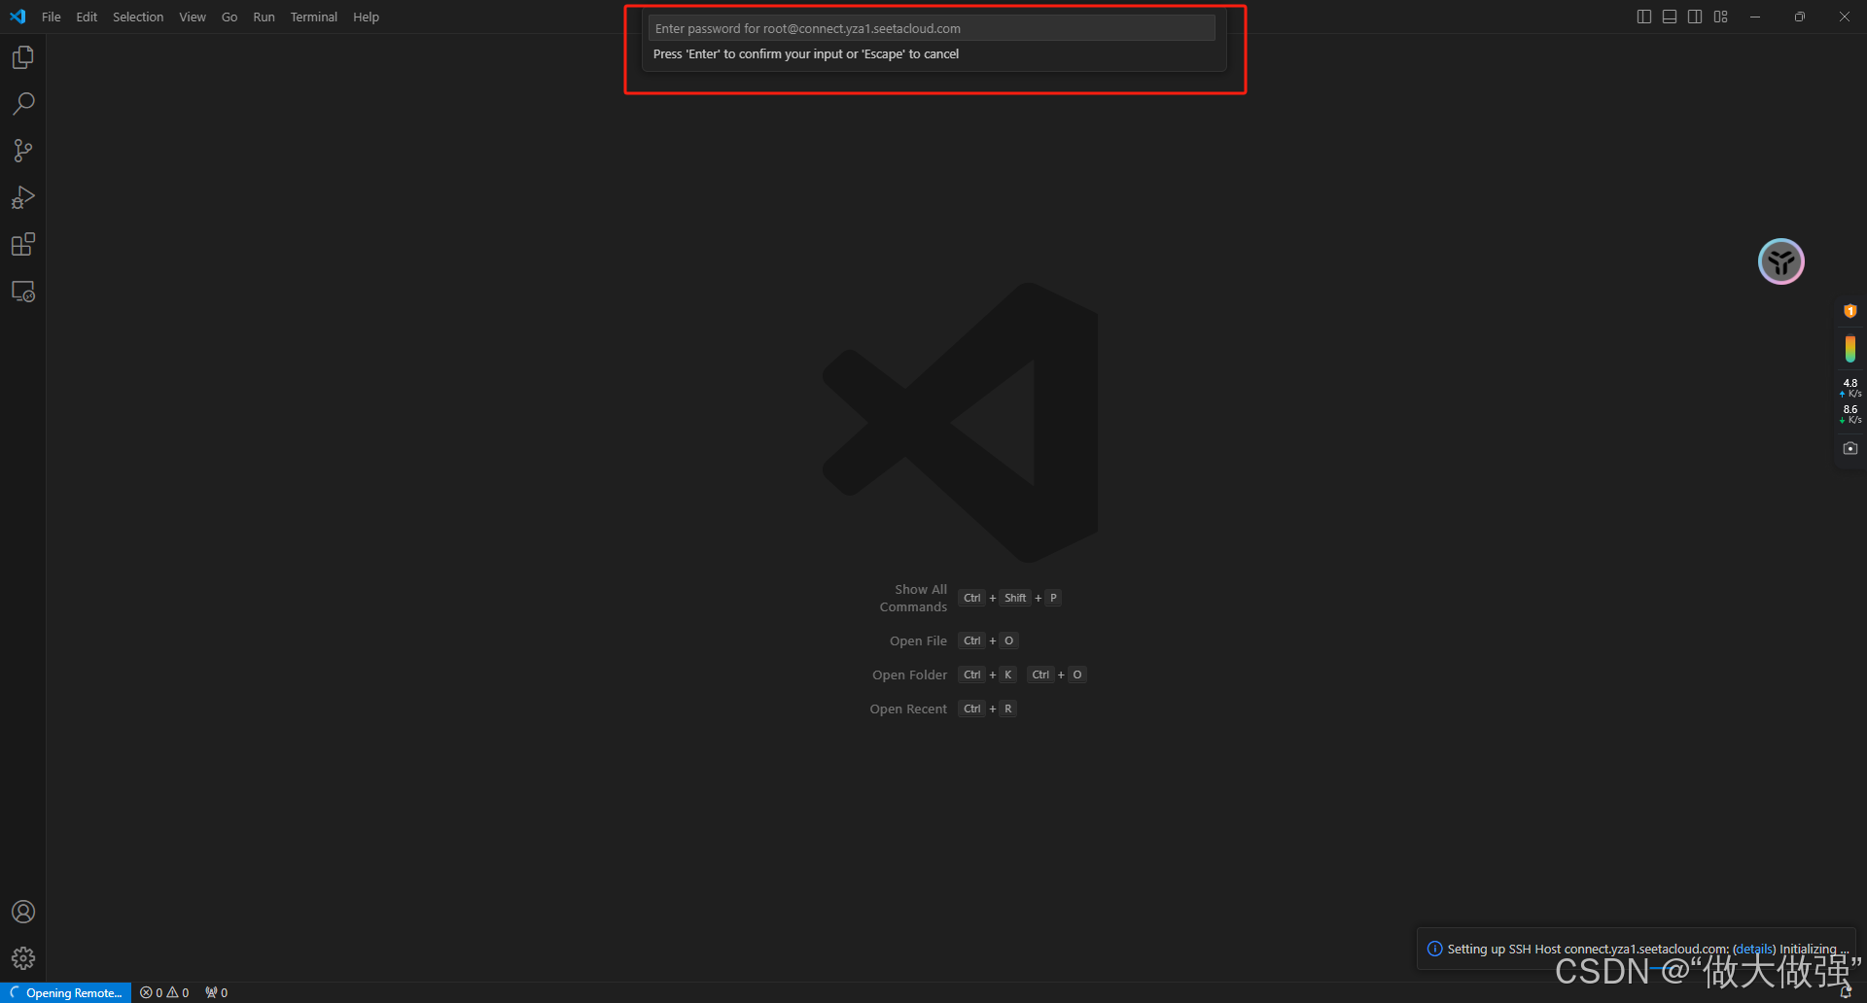Viewport: 1867px width, 1003px height.
Task: Click the VS Code logo in title bar
Action: pyautogui.click(x=18, y=17)
